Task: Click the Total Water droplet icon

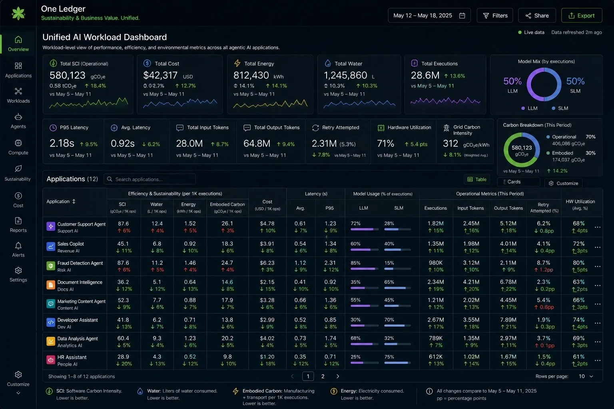Action: click(x=328, y=63)
